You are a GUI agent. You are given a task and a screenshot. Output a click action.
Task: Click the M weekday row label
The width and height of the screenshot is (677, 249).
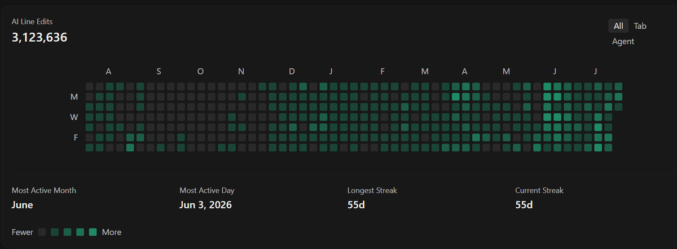(x=74, y=97)
